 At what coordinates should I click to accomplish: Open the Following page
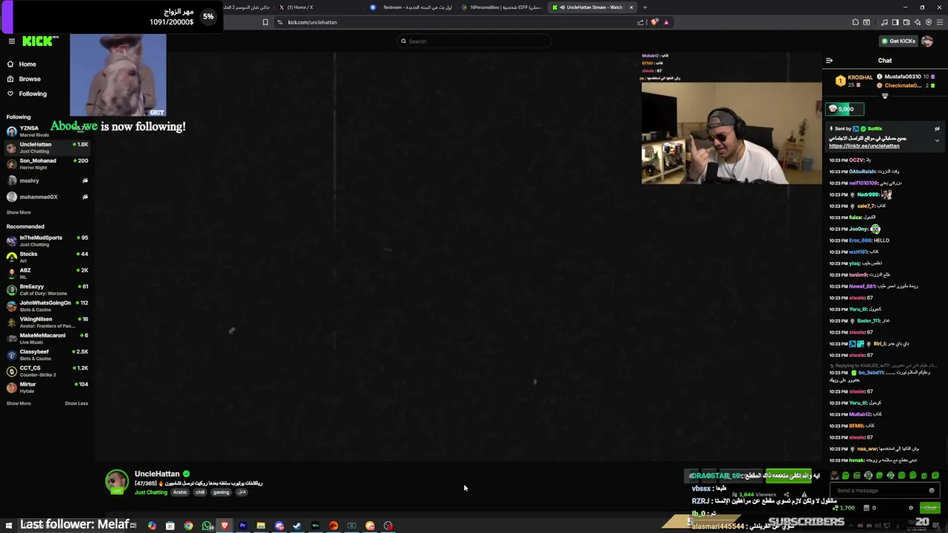click(33, 94)
